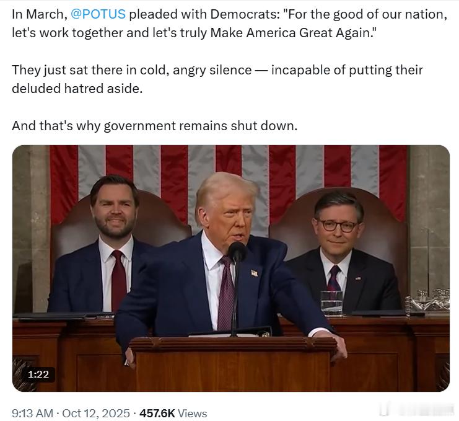Click the man wearing glasses in the video
The image size is (459, 421).
pos(339,252)
